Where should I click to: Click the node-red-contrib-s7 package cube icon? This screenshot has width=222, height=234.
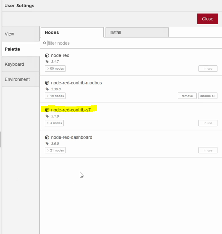tap(47, 110)
